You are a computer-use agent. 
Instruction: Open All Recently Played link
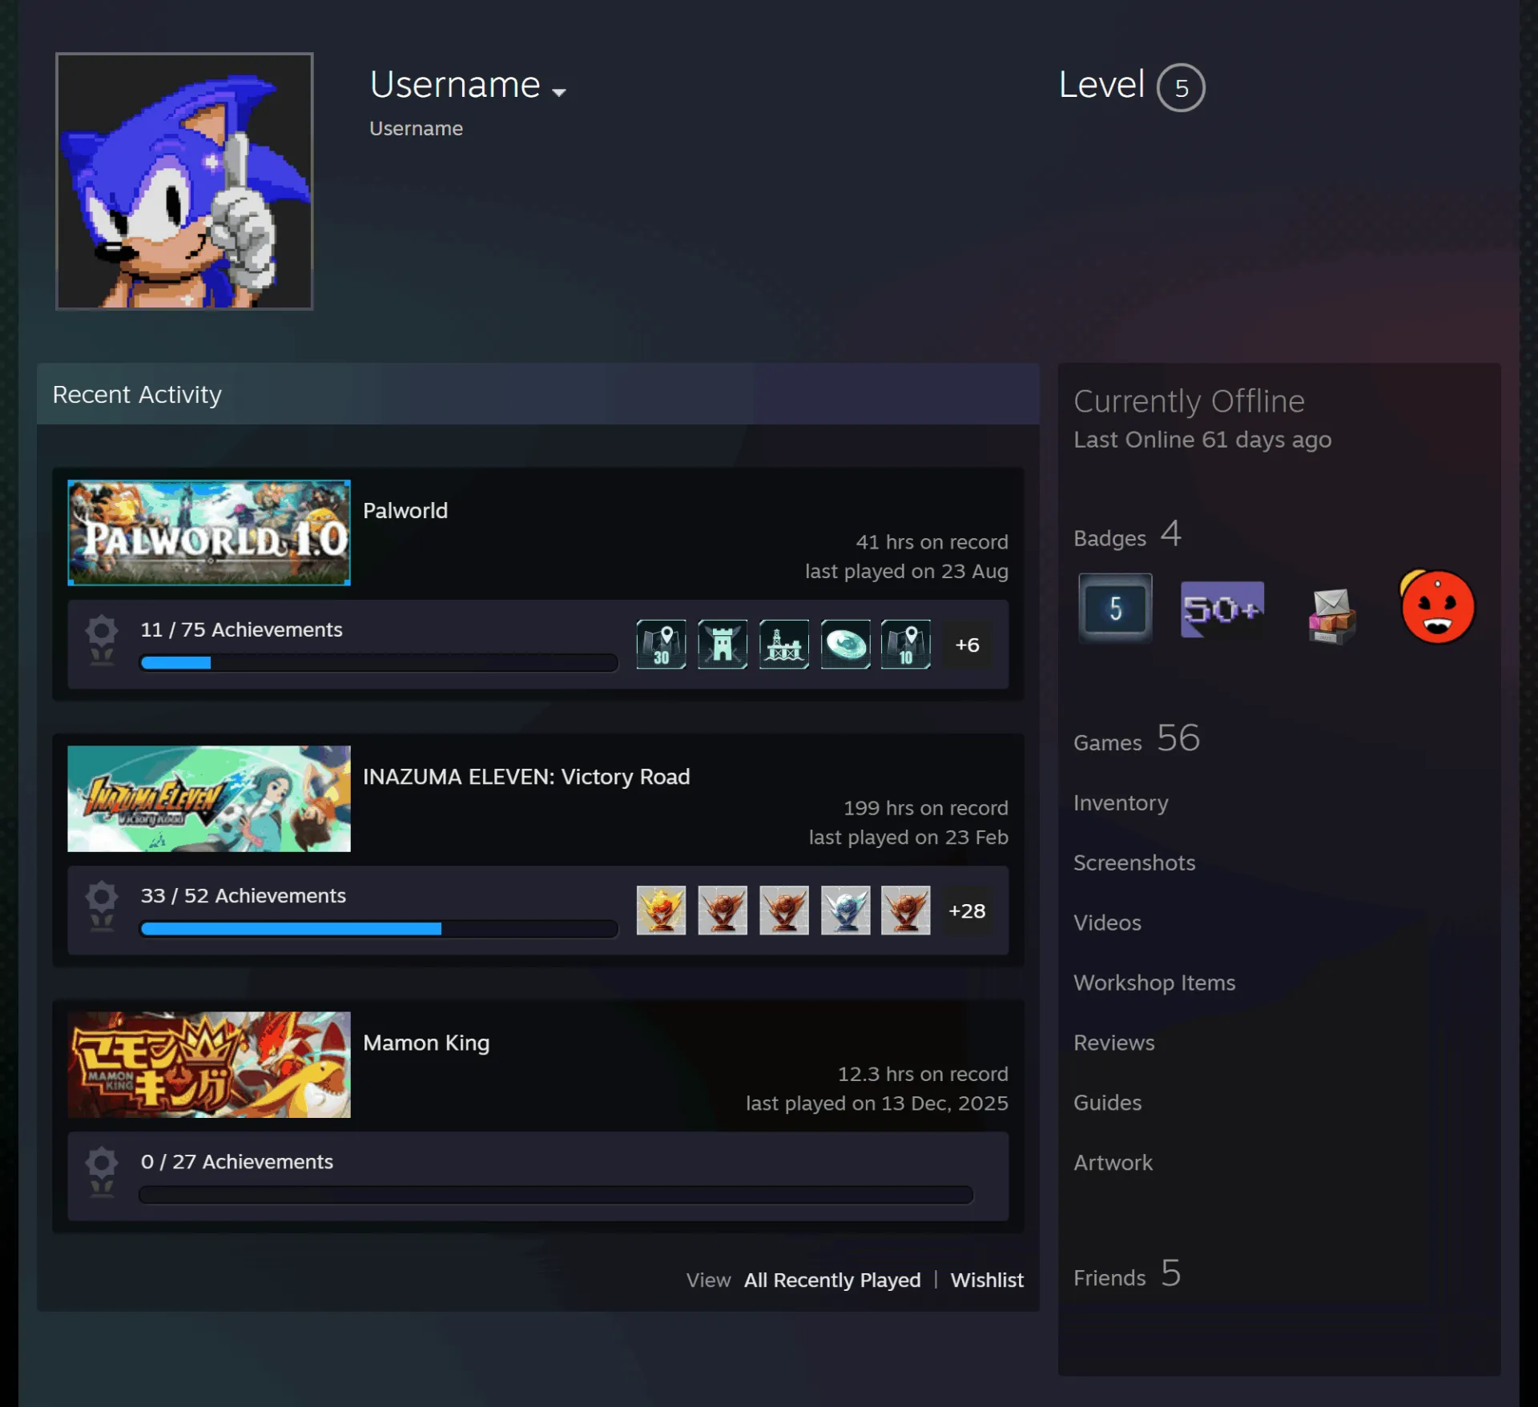(x=832, y=1280)
